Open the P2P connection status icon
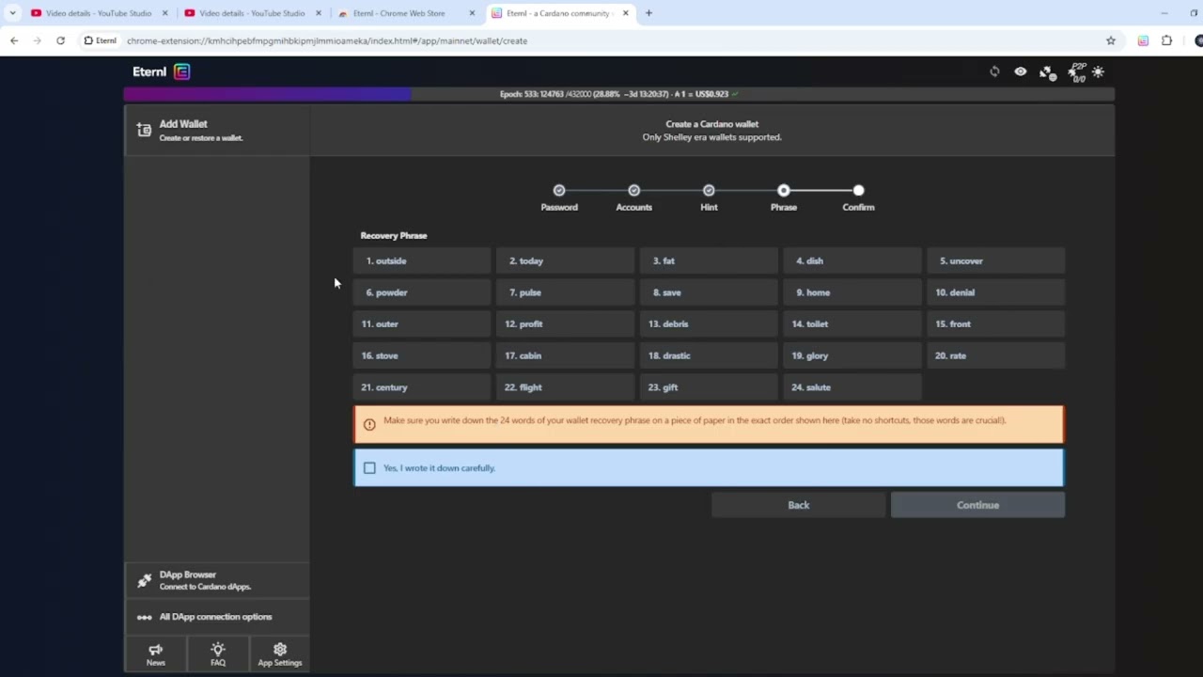Screen dimensions: 1203x677 click(1077, 71)
